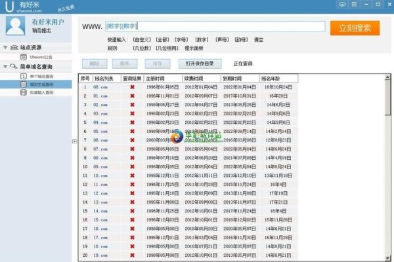Open the feedback chat bubble icon
Image resolution: width=394 pixels, height=262 pixels.
pos(342,5)
